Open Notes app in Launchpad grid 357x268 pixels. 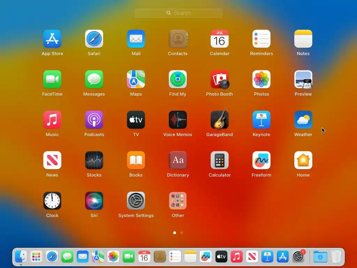[303, 39]
